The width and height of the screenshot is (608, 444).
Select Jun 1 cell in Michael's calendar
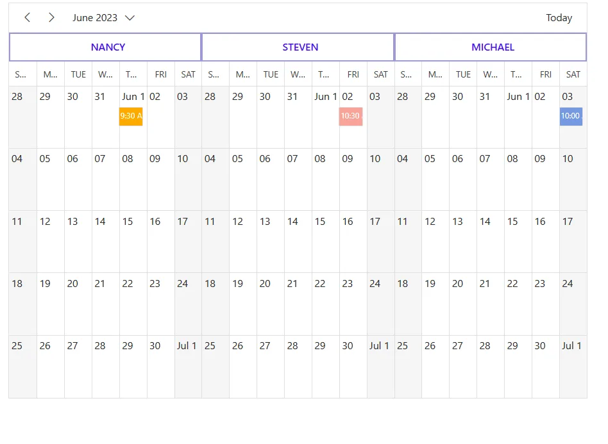pos(518,117)
